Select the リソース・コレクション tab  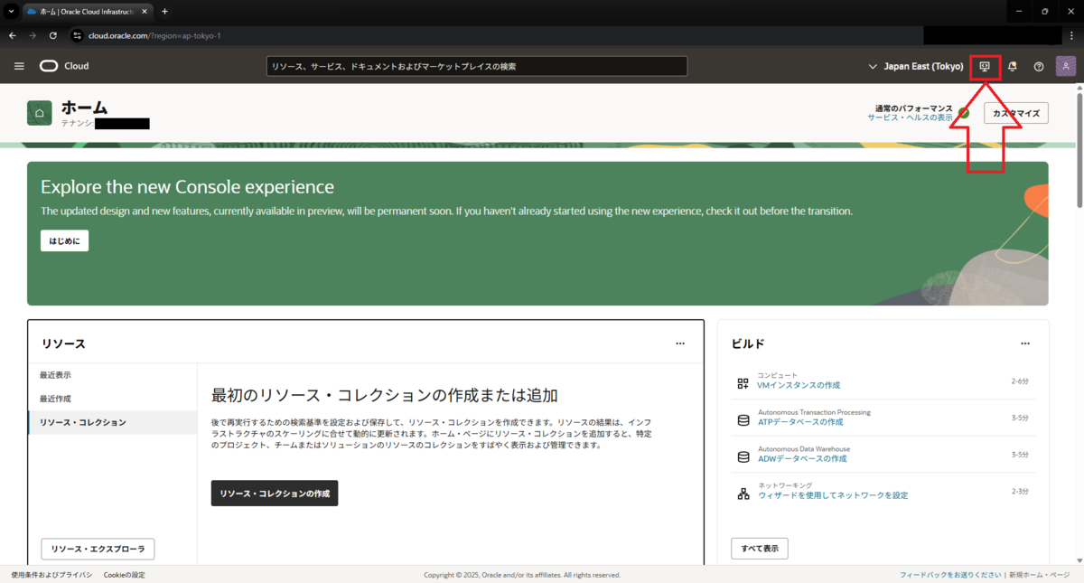pos(113,422)
